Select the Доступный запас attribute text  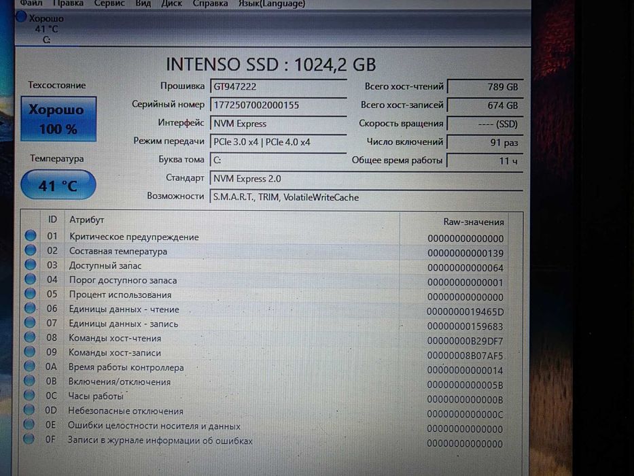[x=105, y=266]
